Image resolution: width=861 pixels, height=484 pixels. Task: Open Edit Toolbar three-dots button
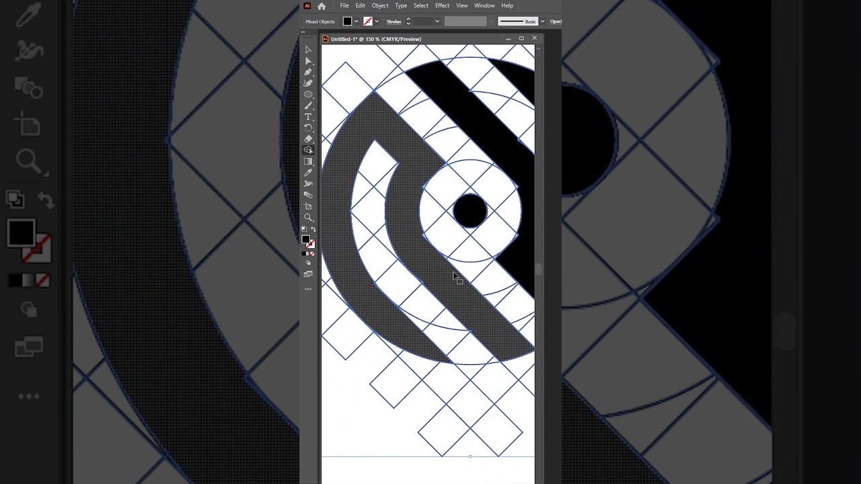click(308, 289)
